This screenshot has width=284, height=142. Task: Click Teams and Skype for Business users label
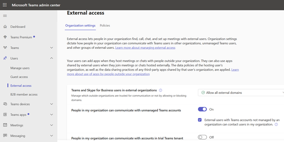tap(114, 90)
